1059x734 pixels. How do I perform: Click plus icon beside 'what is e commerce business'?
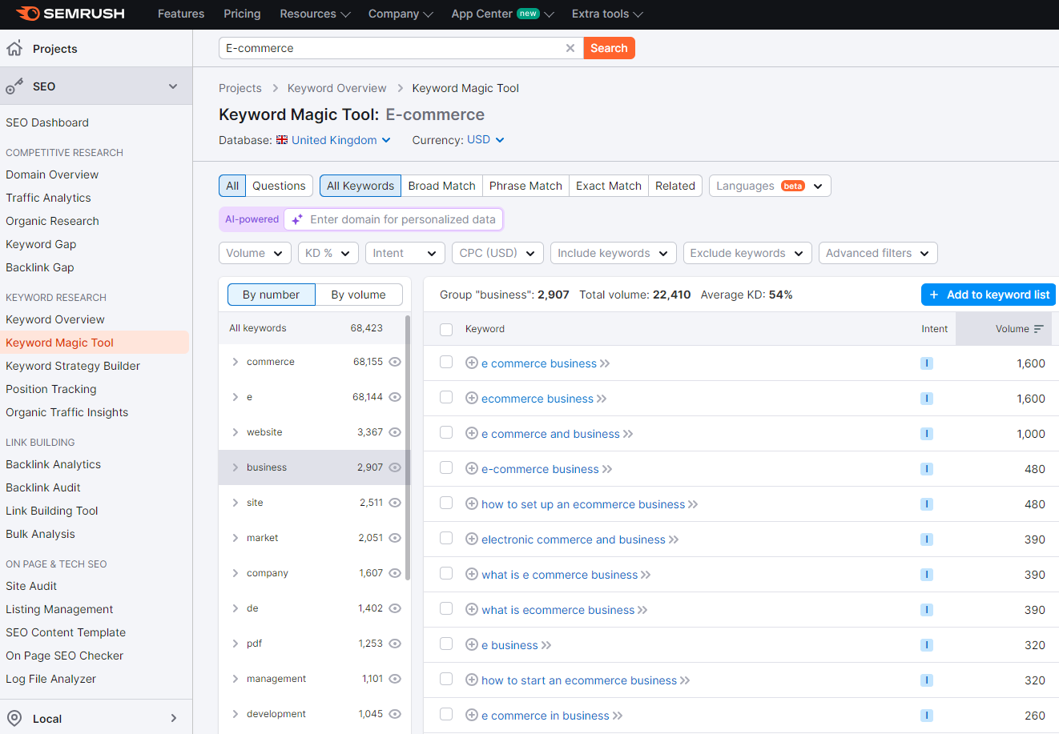(472, 575)
